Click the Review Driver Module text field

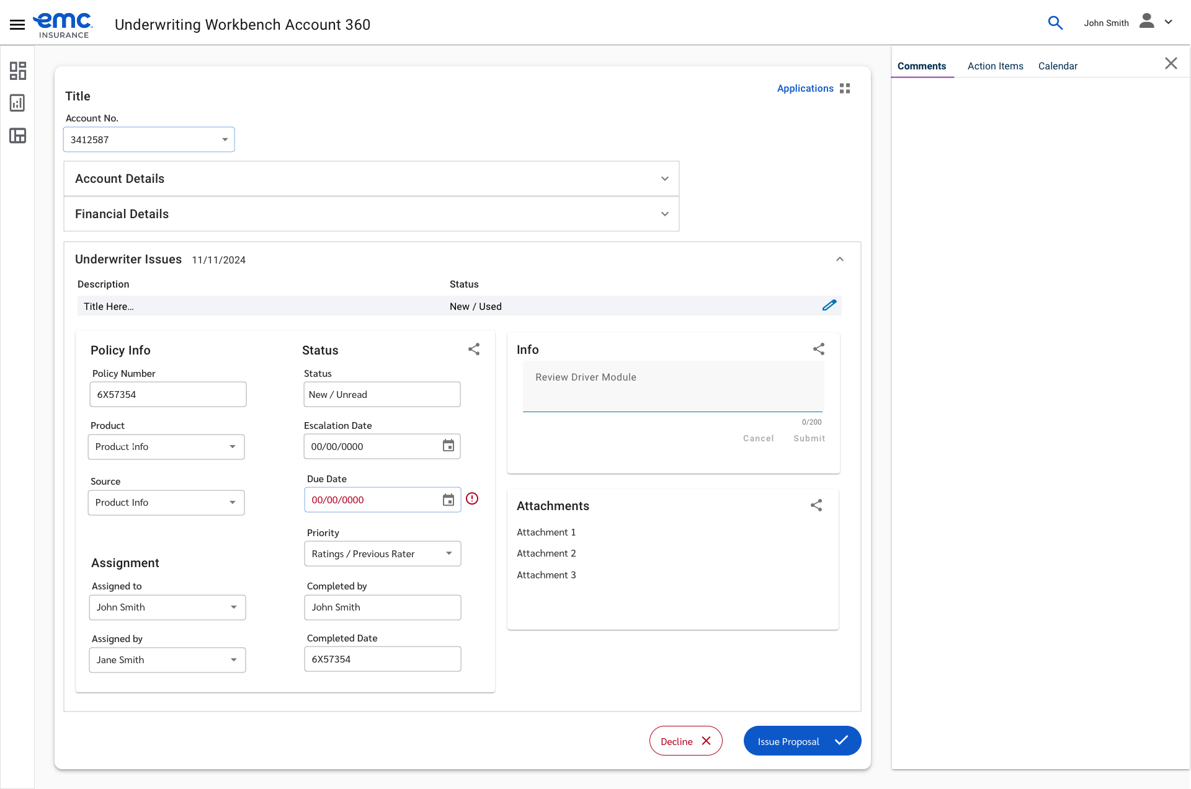(672, 386)
